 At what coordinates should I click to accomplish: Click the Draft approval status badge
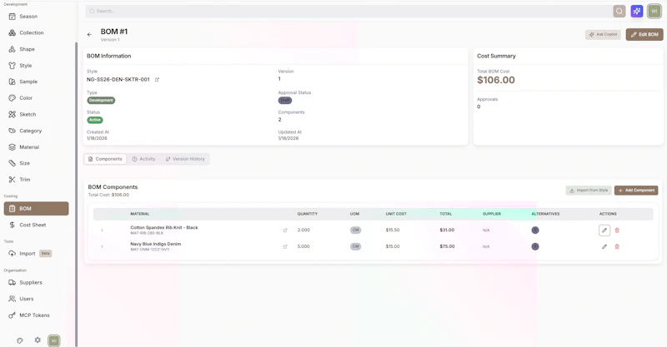(x=285, y=100)
